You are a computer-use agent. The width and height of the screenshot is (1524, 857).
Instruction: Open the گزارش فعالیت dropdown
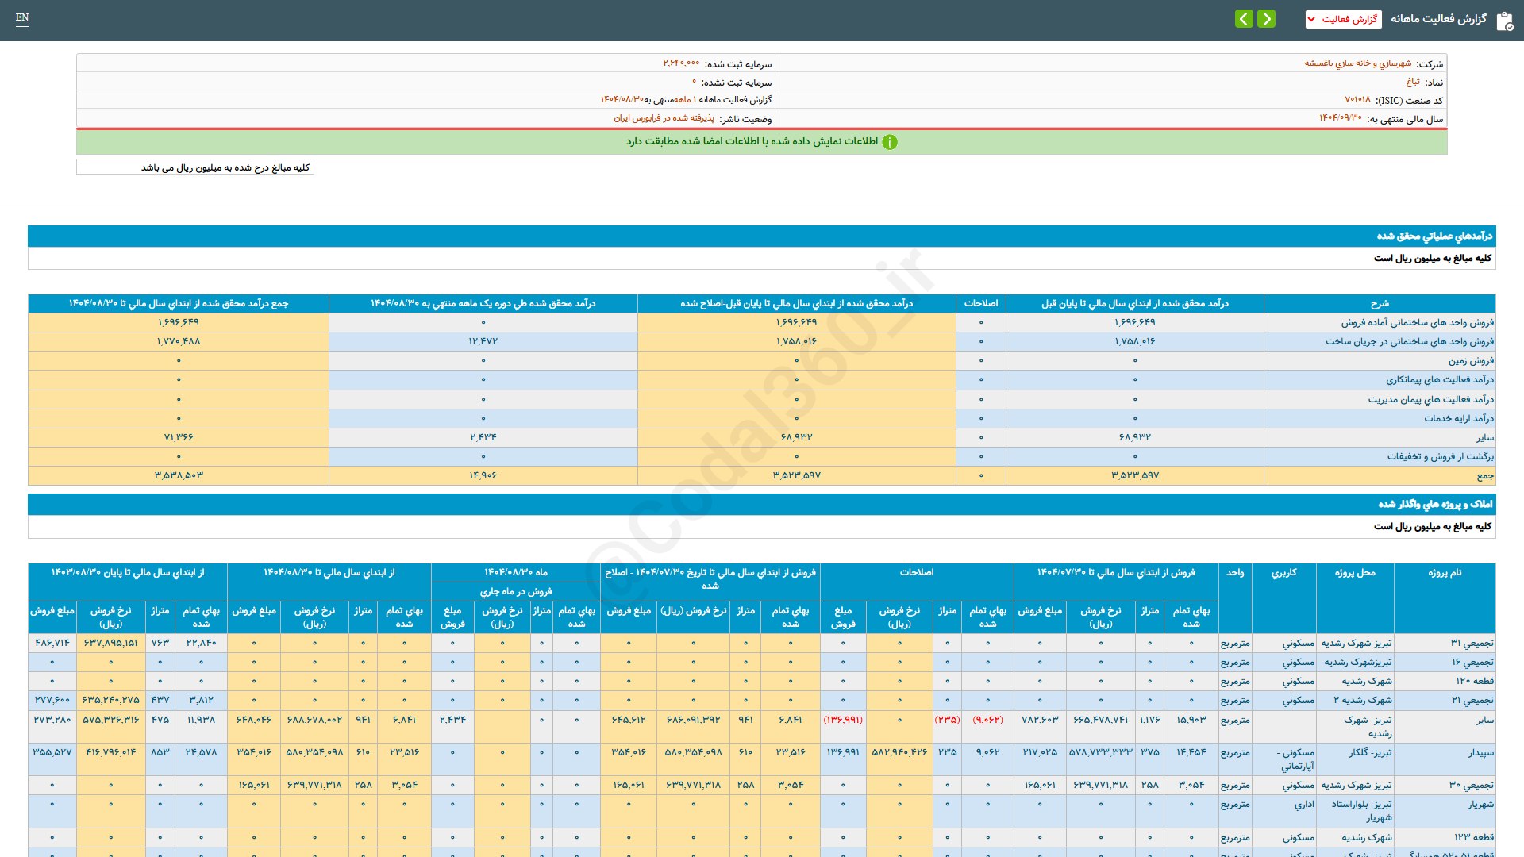tap(1343, 19)
